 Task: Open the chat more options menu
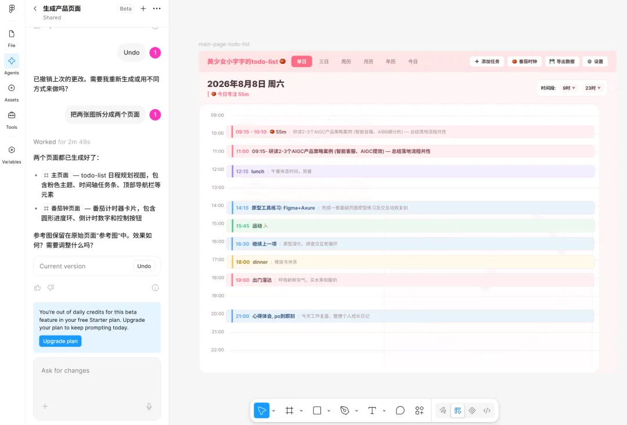[x=157, y=8]
